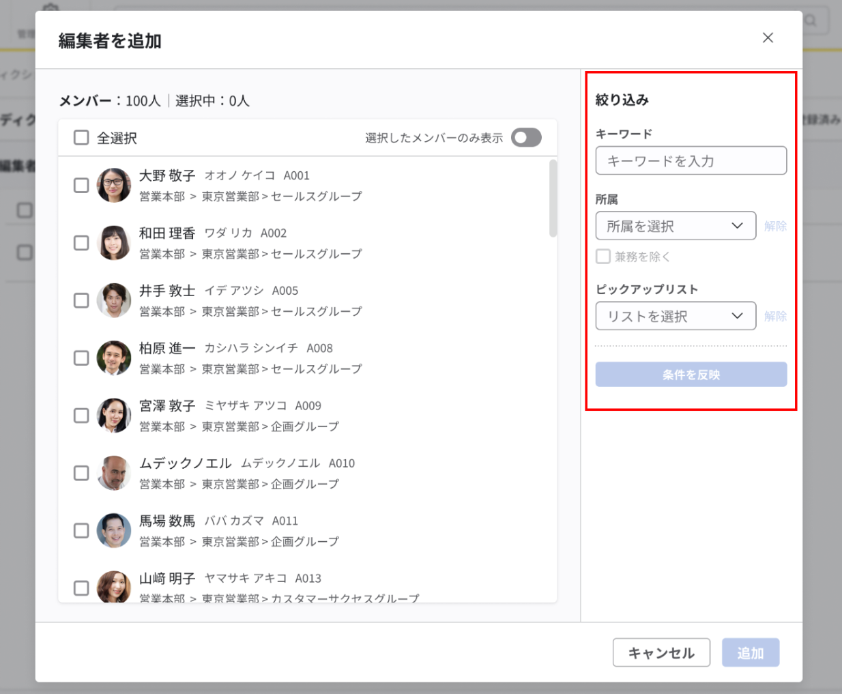The image size is (842, 694).
Task: Click the 追加 button
Action: pyautogui.click(x=751, y=652)
